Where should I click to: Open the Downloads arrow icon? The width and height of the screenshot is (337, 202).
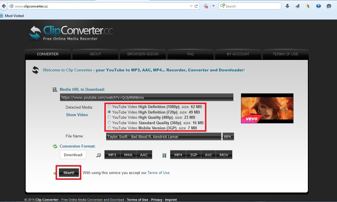click(x=287, y=6)
